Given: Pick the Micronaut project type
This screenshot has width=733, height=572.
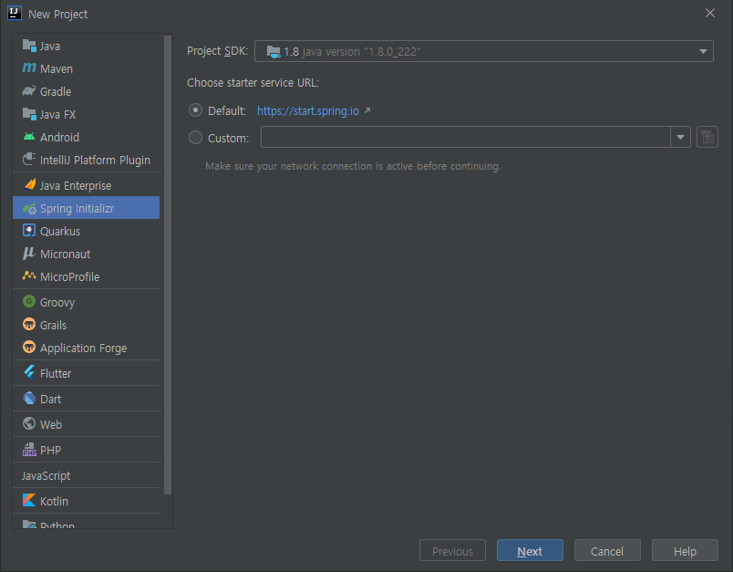Looking at the screenshot, I should 86,254.
